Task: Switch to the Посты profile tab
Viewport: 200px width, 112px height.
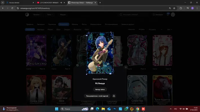Action: [x=84, y=24]
